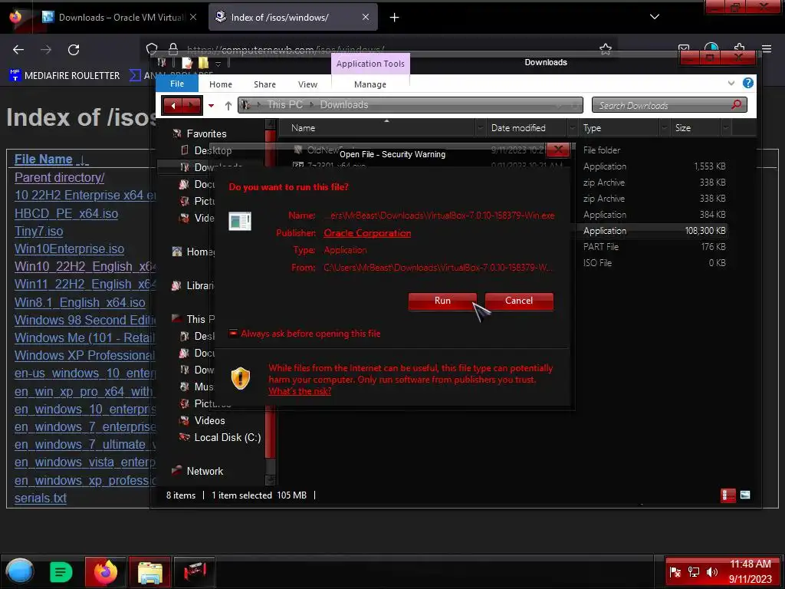Reload the page in Firefox
785x589 pixels.
pyautogui.click(x=74, y=50)
